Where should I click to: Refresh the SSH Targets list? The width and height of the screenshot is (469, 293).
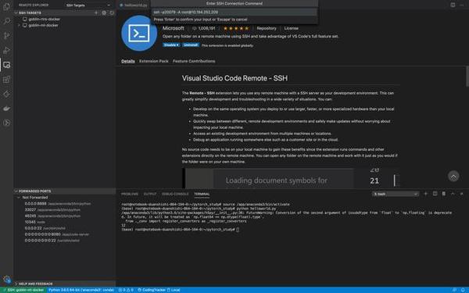pyautogui.click(x=112, y=13)
